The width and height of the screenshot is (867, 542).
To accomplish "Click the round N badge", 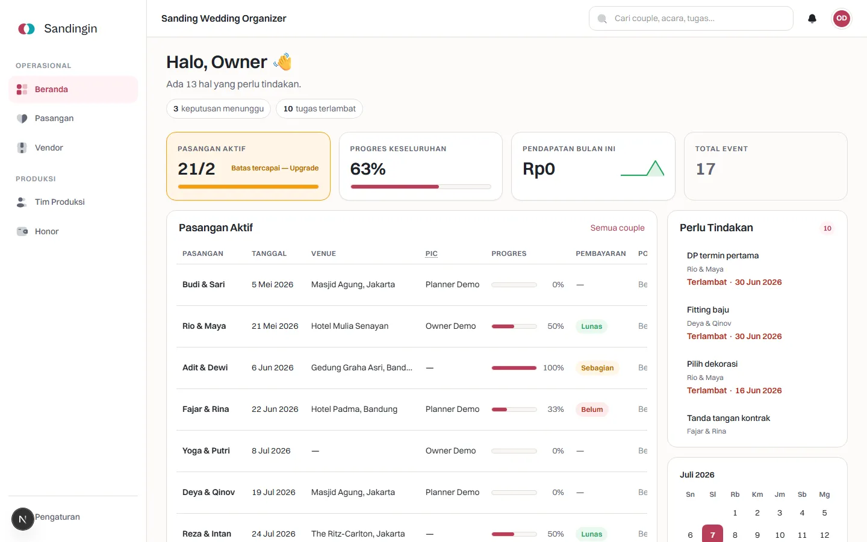I will (23, 519).
